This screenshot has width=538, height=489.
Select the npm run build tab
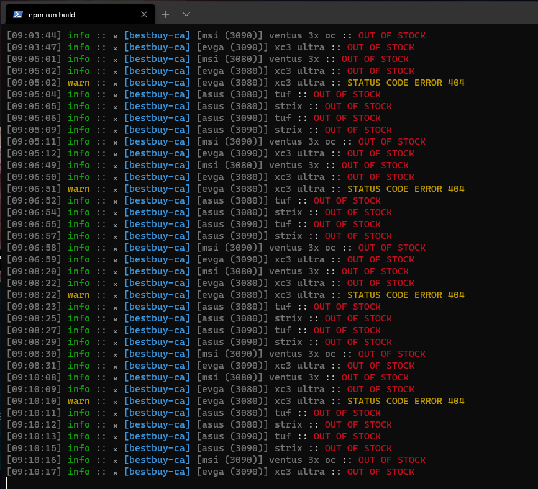(x=80, y=14)
